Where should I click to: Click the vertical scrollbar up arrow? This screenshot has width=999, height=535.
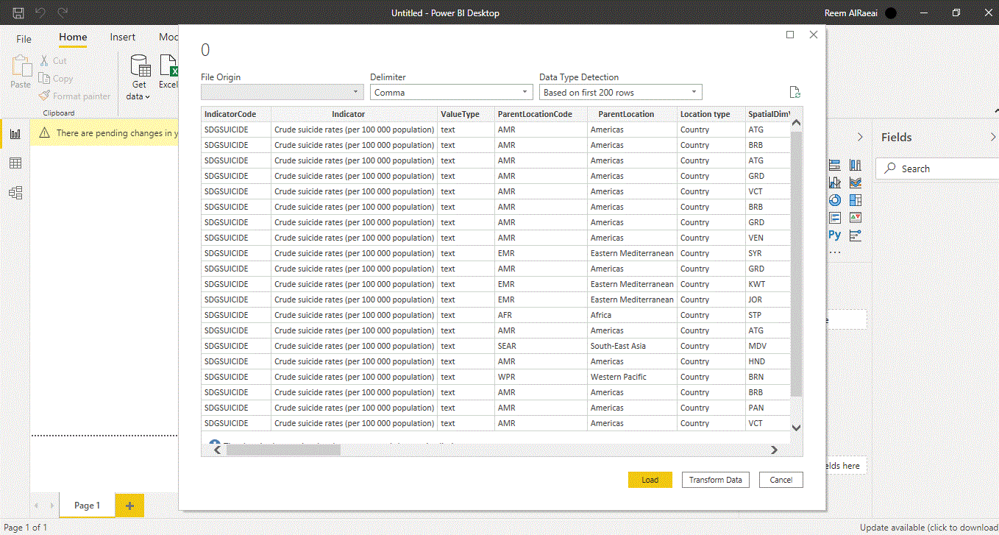796,123
